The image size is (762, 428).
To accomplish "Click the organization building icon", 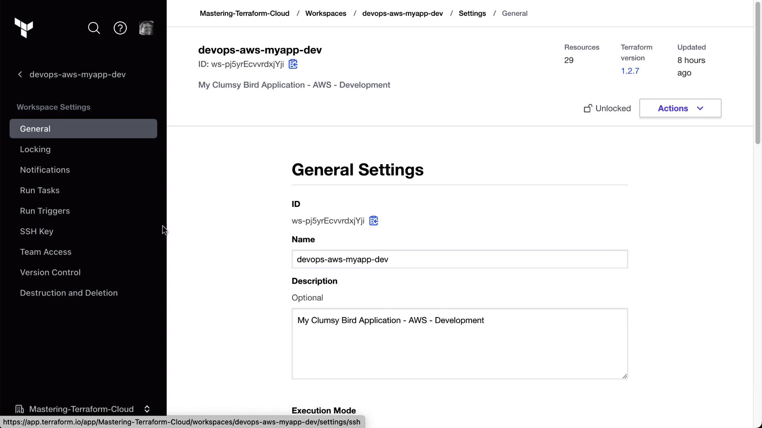I will point(19,409).
